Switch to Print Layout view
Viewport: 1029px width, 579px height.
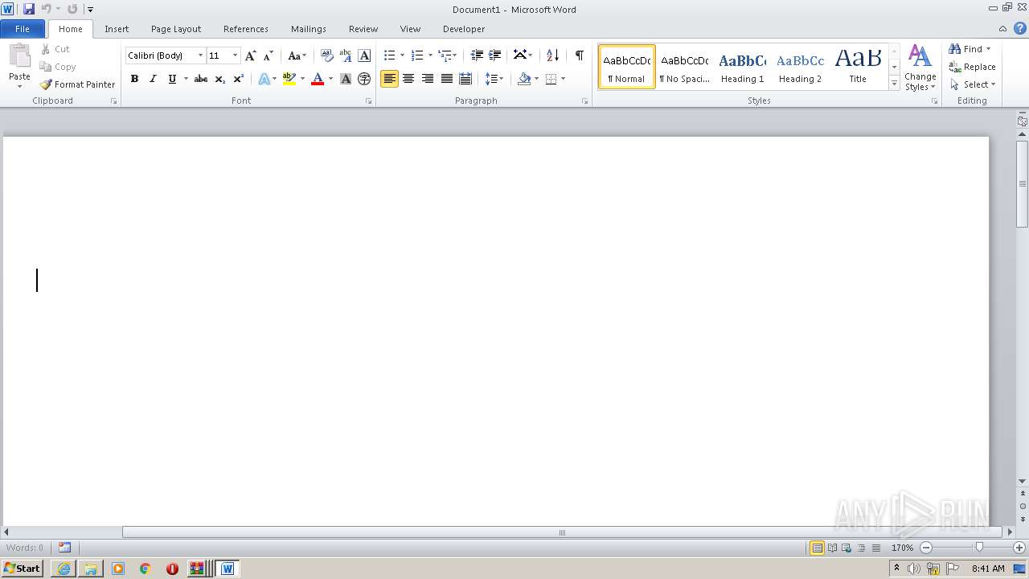tap(817, 548)
